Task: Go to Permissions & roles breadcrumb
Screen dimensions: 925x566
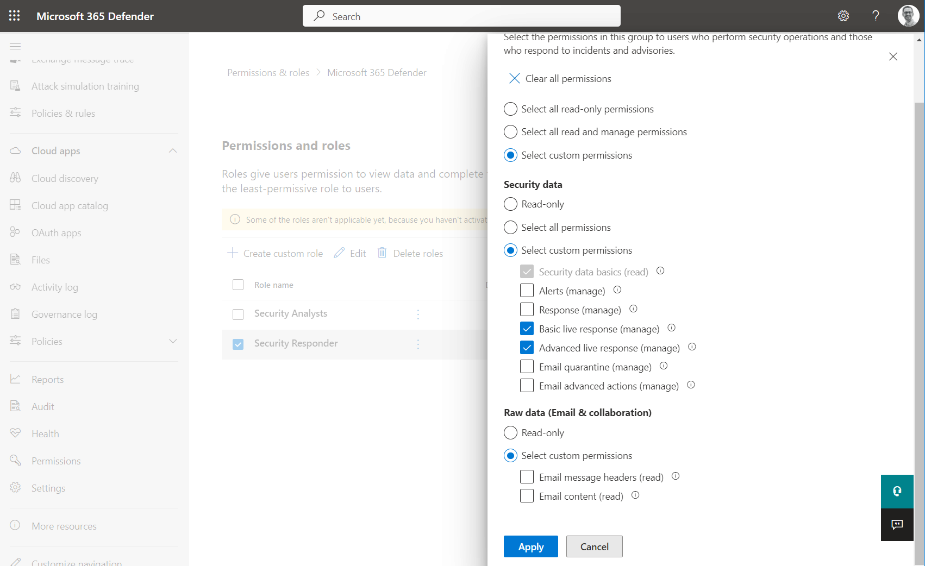Action: click(268, 73)
